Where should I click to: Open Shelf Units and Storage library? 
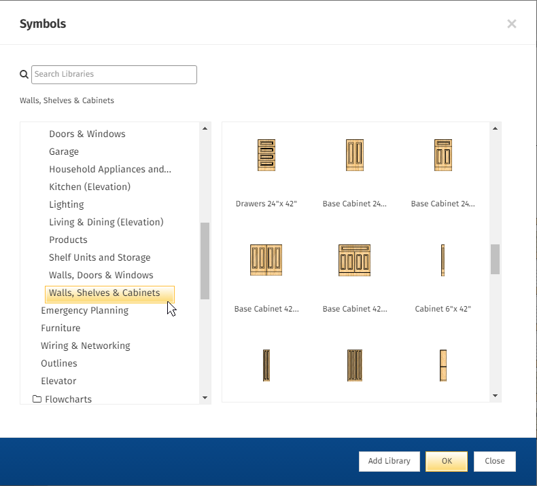click(x=100, y=257)
